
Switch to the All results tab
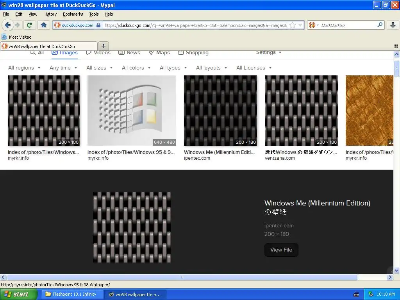(36, 53)
